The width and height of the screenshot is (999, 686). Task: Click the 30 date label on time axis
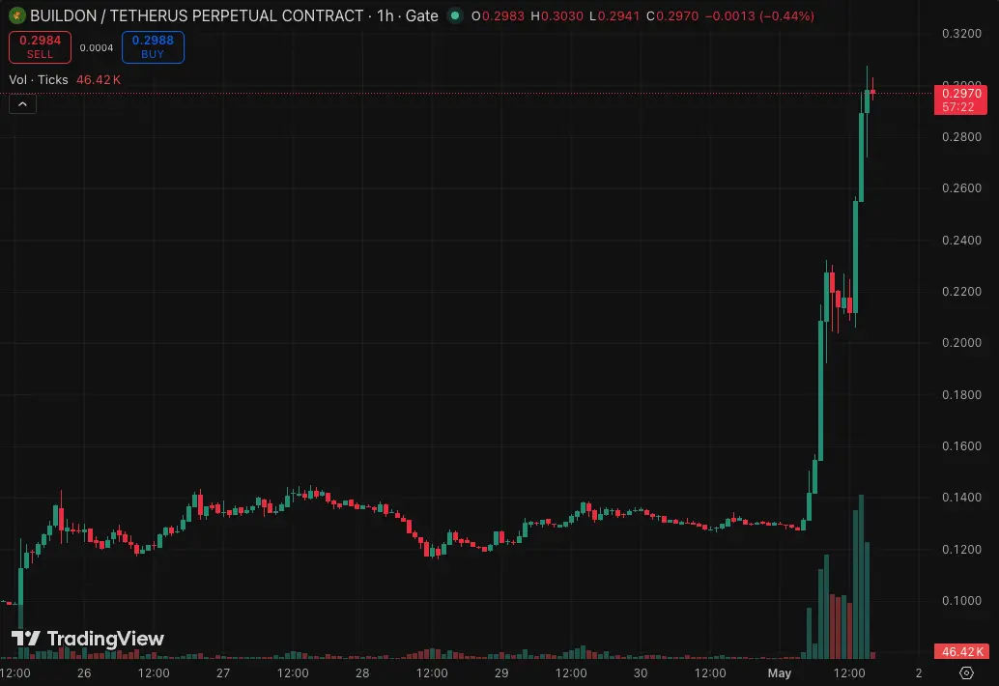click(x=641, y=673)
